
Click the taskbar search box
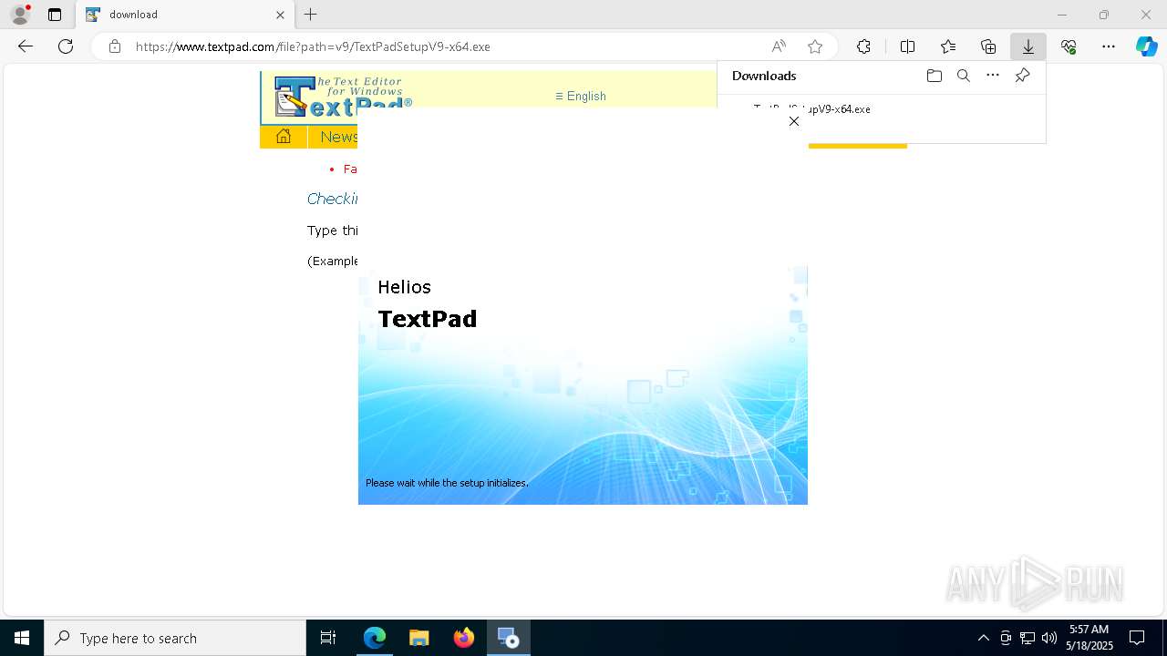tap(175, 638)
